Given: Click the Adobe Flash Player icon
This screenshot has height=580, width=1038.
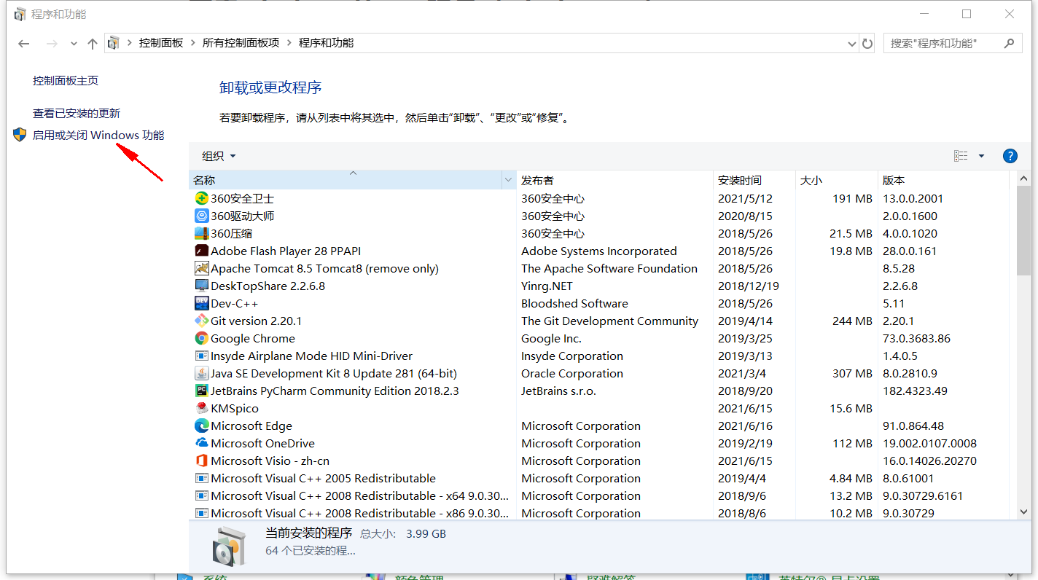Looking at the screenshot, I should click(202, 251).
